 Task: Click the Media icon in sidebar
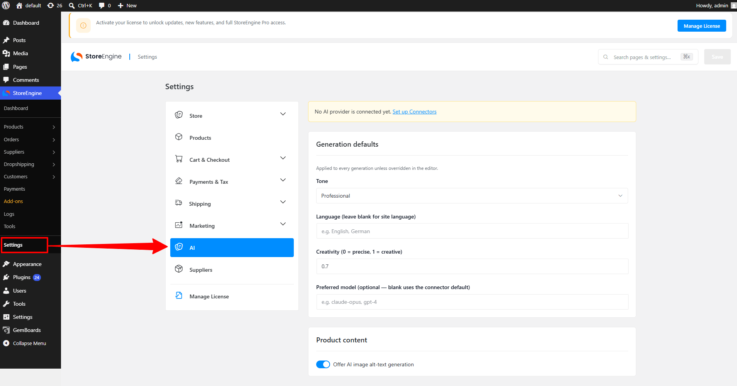6,53
